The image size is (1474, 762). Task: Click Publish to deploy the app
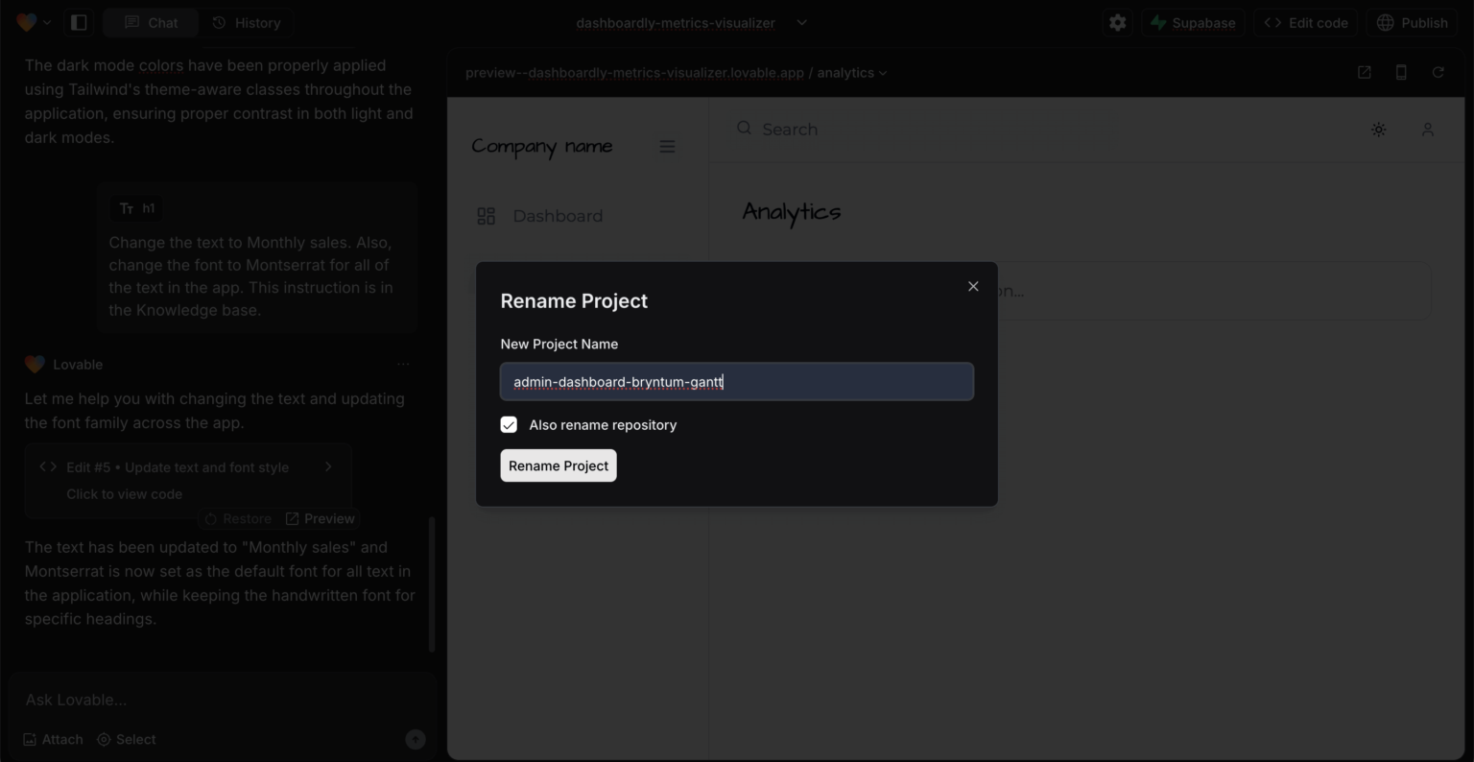(1412, 22)
